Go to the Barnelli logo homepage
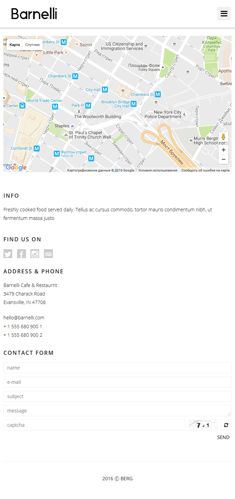Viewport: 235px width, 499px height. tap(34, 14)
